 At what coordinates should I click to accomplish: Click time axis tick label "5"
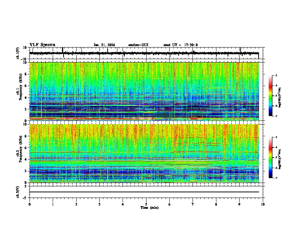coord(146,204)
